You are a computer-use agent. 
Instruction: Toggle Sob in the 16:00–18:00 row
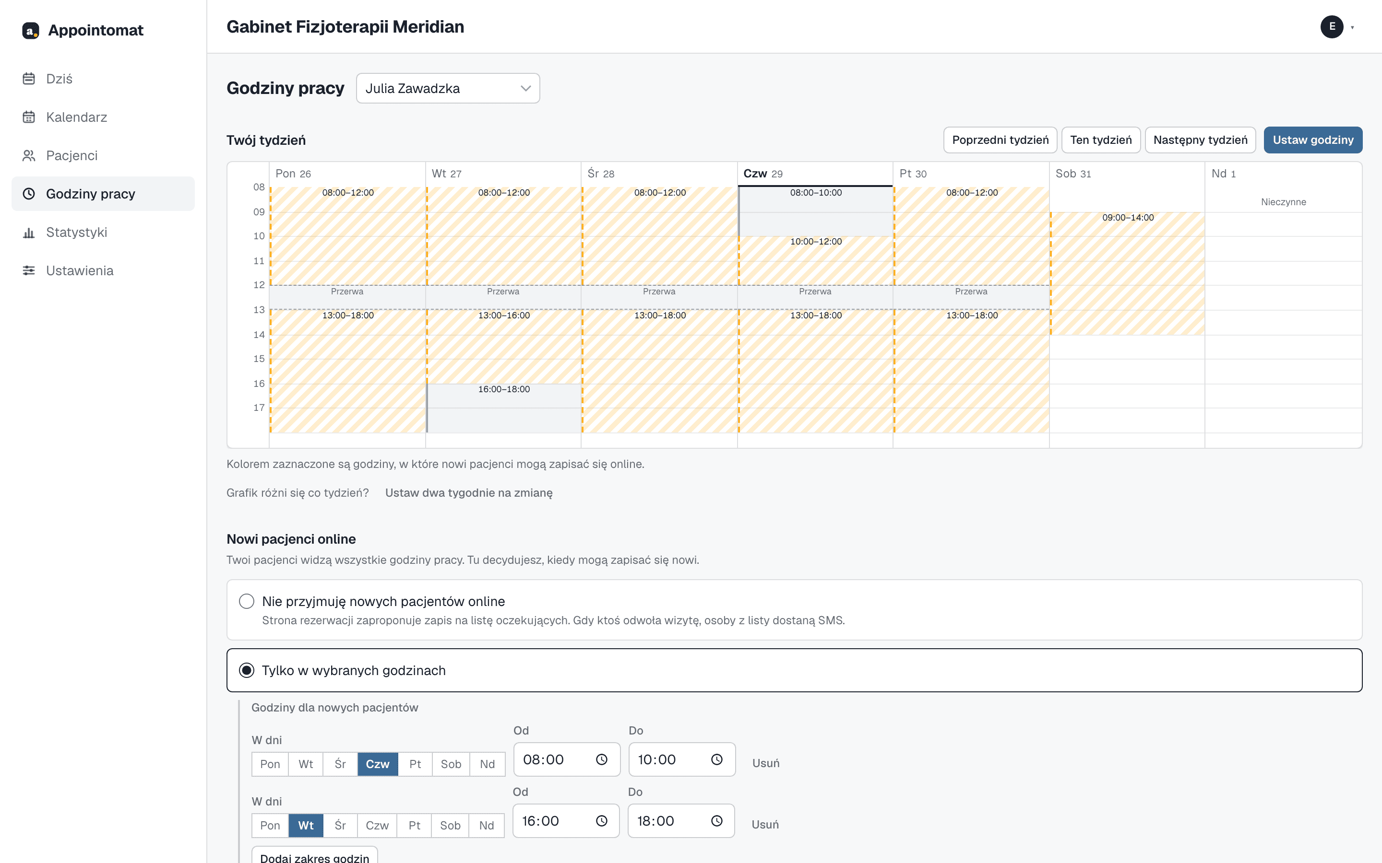pos(450,825)
